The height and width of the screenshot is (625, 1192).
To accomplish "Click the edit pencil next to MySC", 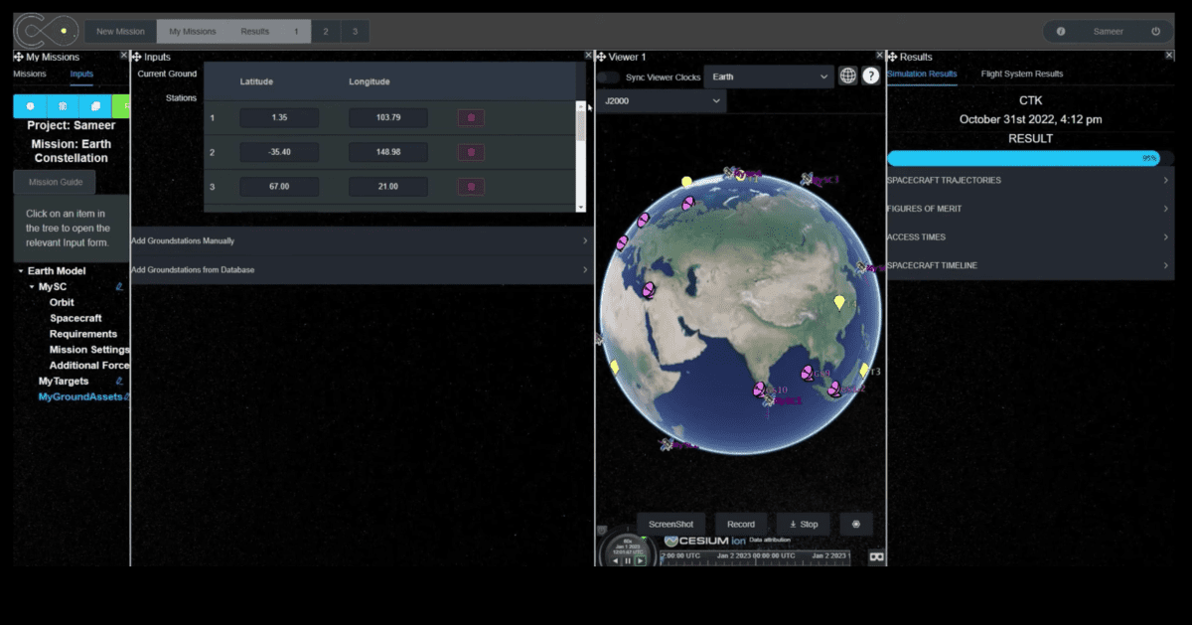I will point(119,287).
